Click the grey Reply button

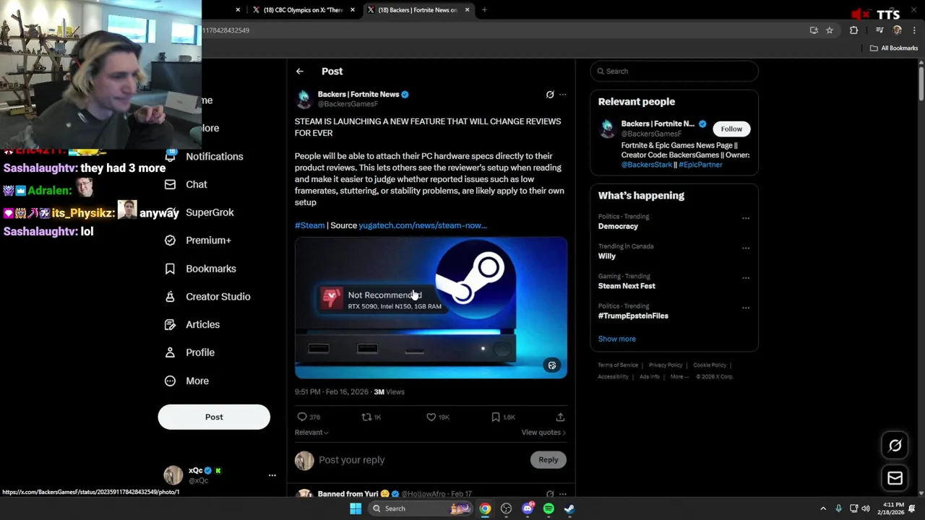[548, 460]
